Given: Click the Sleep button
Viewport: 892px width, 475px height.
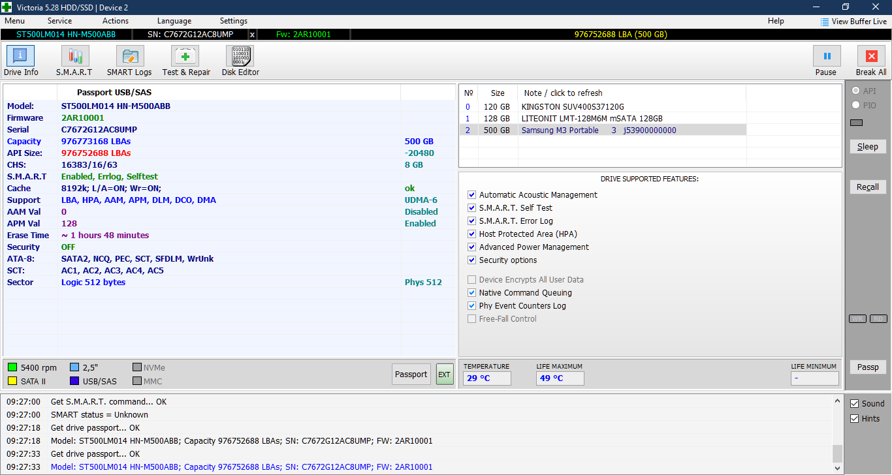Looking at the screenshot, I should (868, 147).
